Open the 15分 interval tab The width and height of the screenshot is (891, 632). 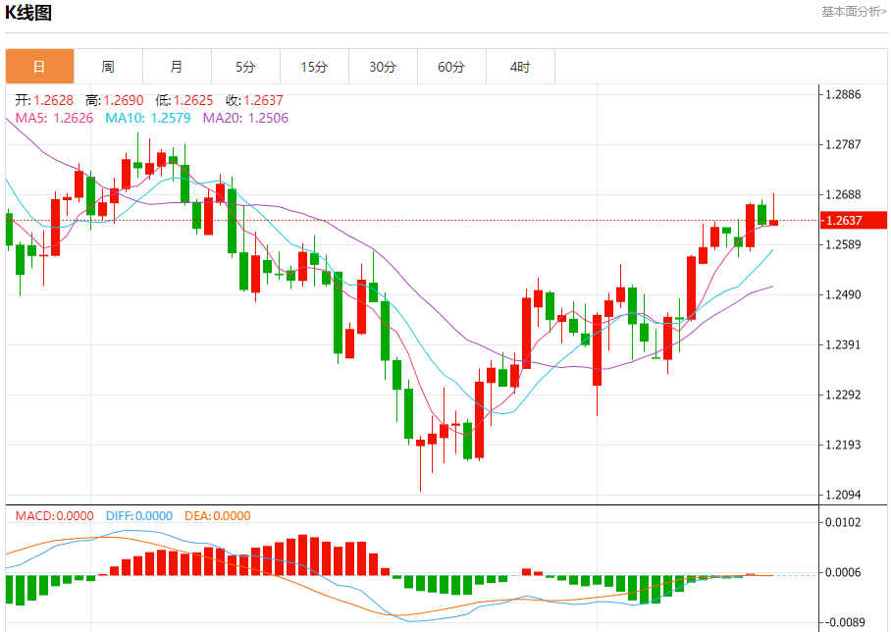(314, 67)
